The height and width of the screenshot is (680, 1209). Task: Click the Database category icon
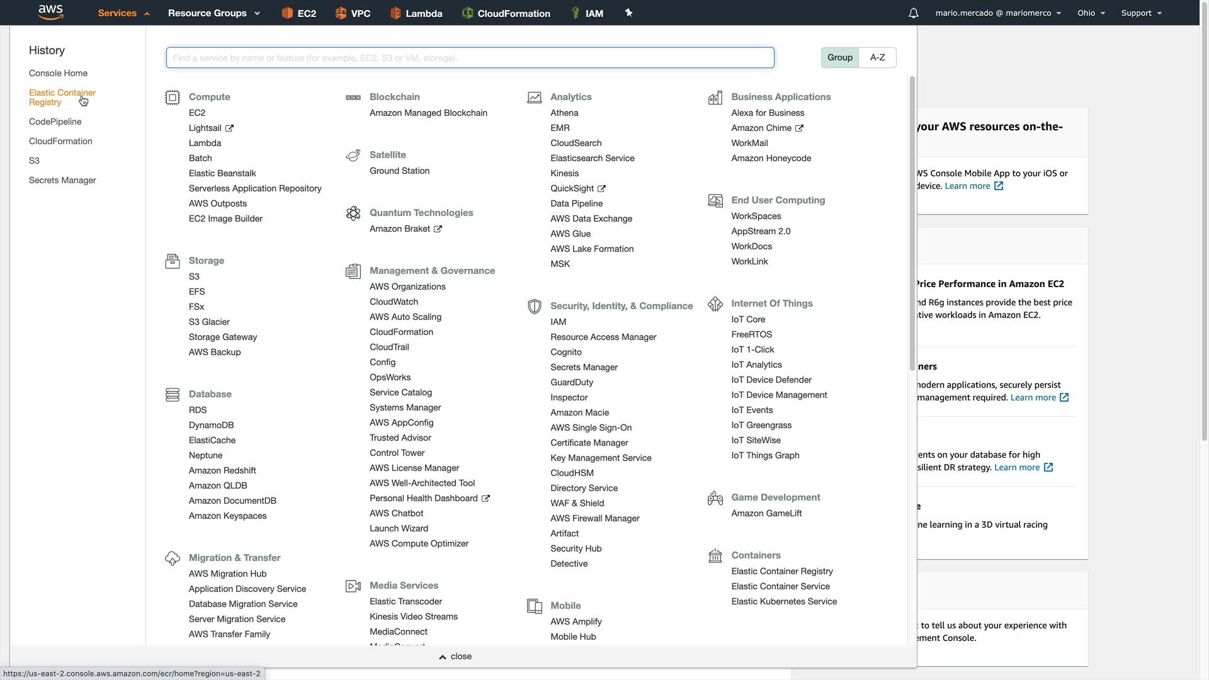click(172, 395)
